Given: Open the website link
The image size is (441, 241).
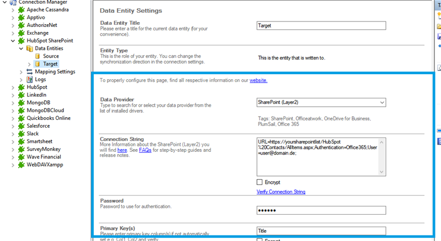Looking at the screenshot, I should pos(258,80).
